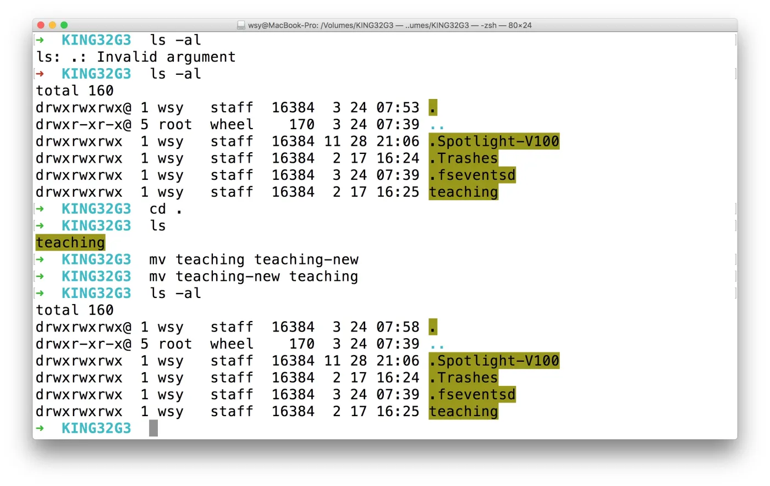
Task: Click .Trashes in the first listing
Action: point(464,158)
